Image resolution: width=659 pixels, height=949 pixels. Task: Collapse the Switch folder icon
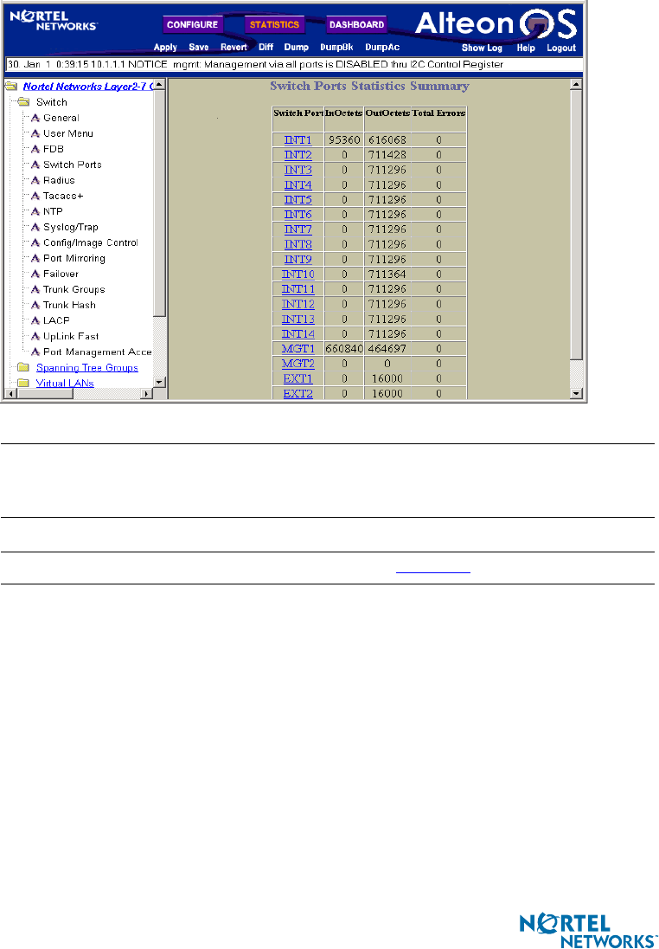(x=23, y=101)
